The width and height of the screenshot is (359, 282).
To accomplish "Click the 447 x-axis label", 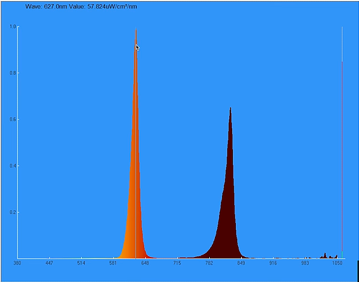I will (49, 263).
